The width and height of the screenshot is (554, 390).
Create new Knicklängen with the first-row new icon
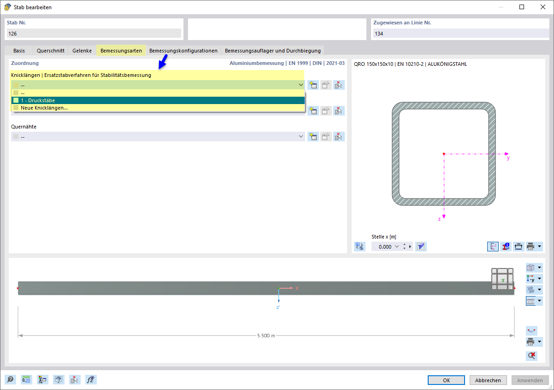tap(313, 85)
